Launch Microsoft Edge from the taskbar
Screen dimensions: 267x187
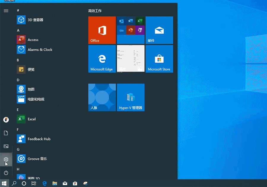pyautogui.click(x=44, y=183)
